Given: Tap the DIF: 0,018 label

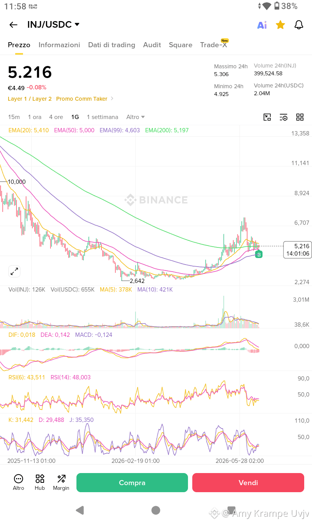Looking at the screenshot, I should click(22, 335).
